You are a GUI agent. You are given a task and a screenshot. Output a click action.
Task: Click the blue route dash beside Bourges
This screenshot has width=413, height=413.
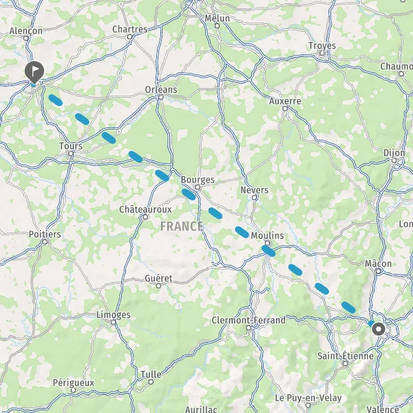(x=189, y=194)
